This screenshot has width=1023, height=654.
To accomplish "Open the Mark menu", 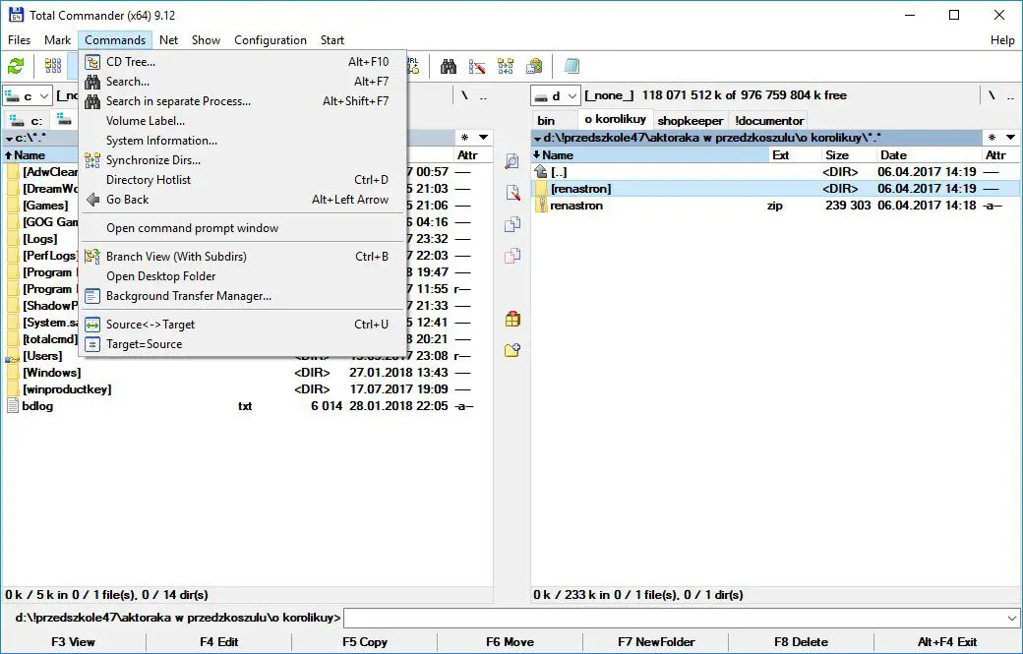I will (x=57, y=40).
